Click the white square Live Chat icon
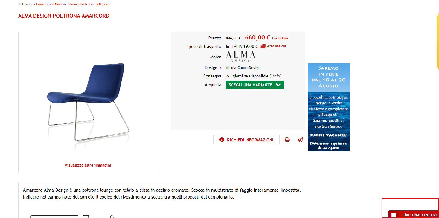This screenshot has height=218, width=439. 394,215
